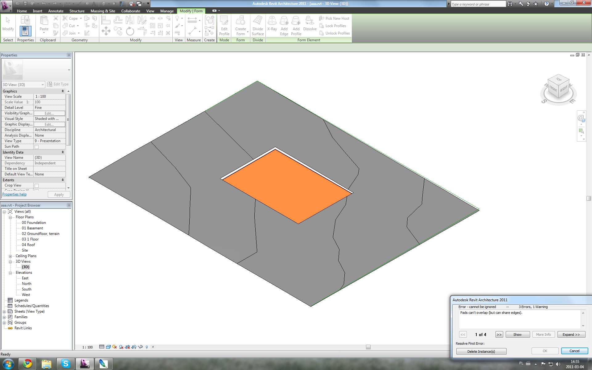
Task: Collapse the Elevations tree node
Action: (x=10, y=273)
